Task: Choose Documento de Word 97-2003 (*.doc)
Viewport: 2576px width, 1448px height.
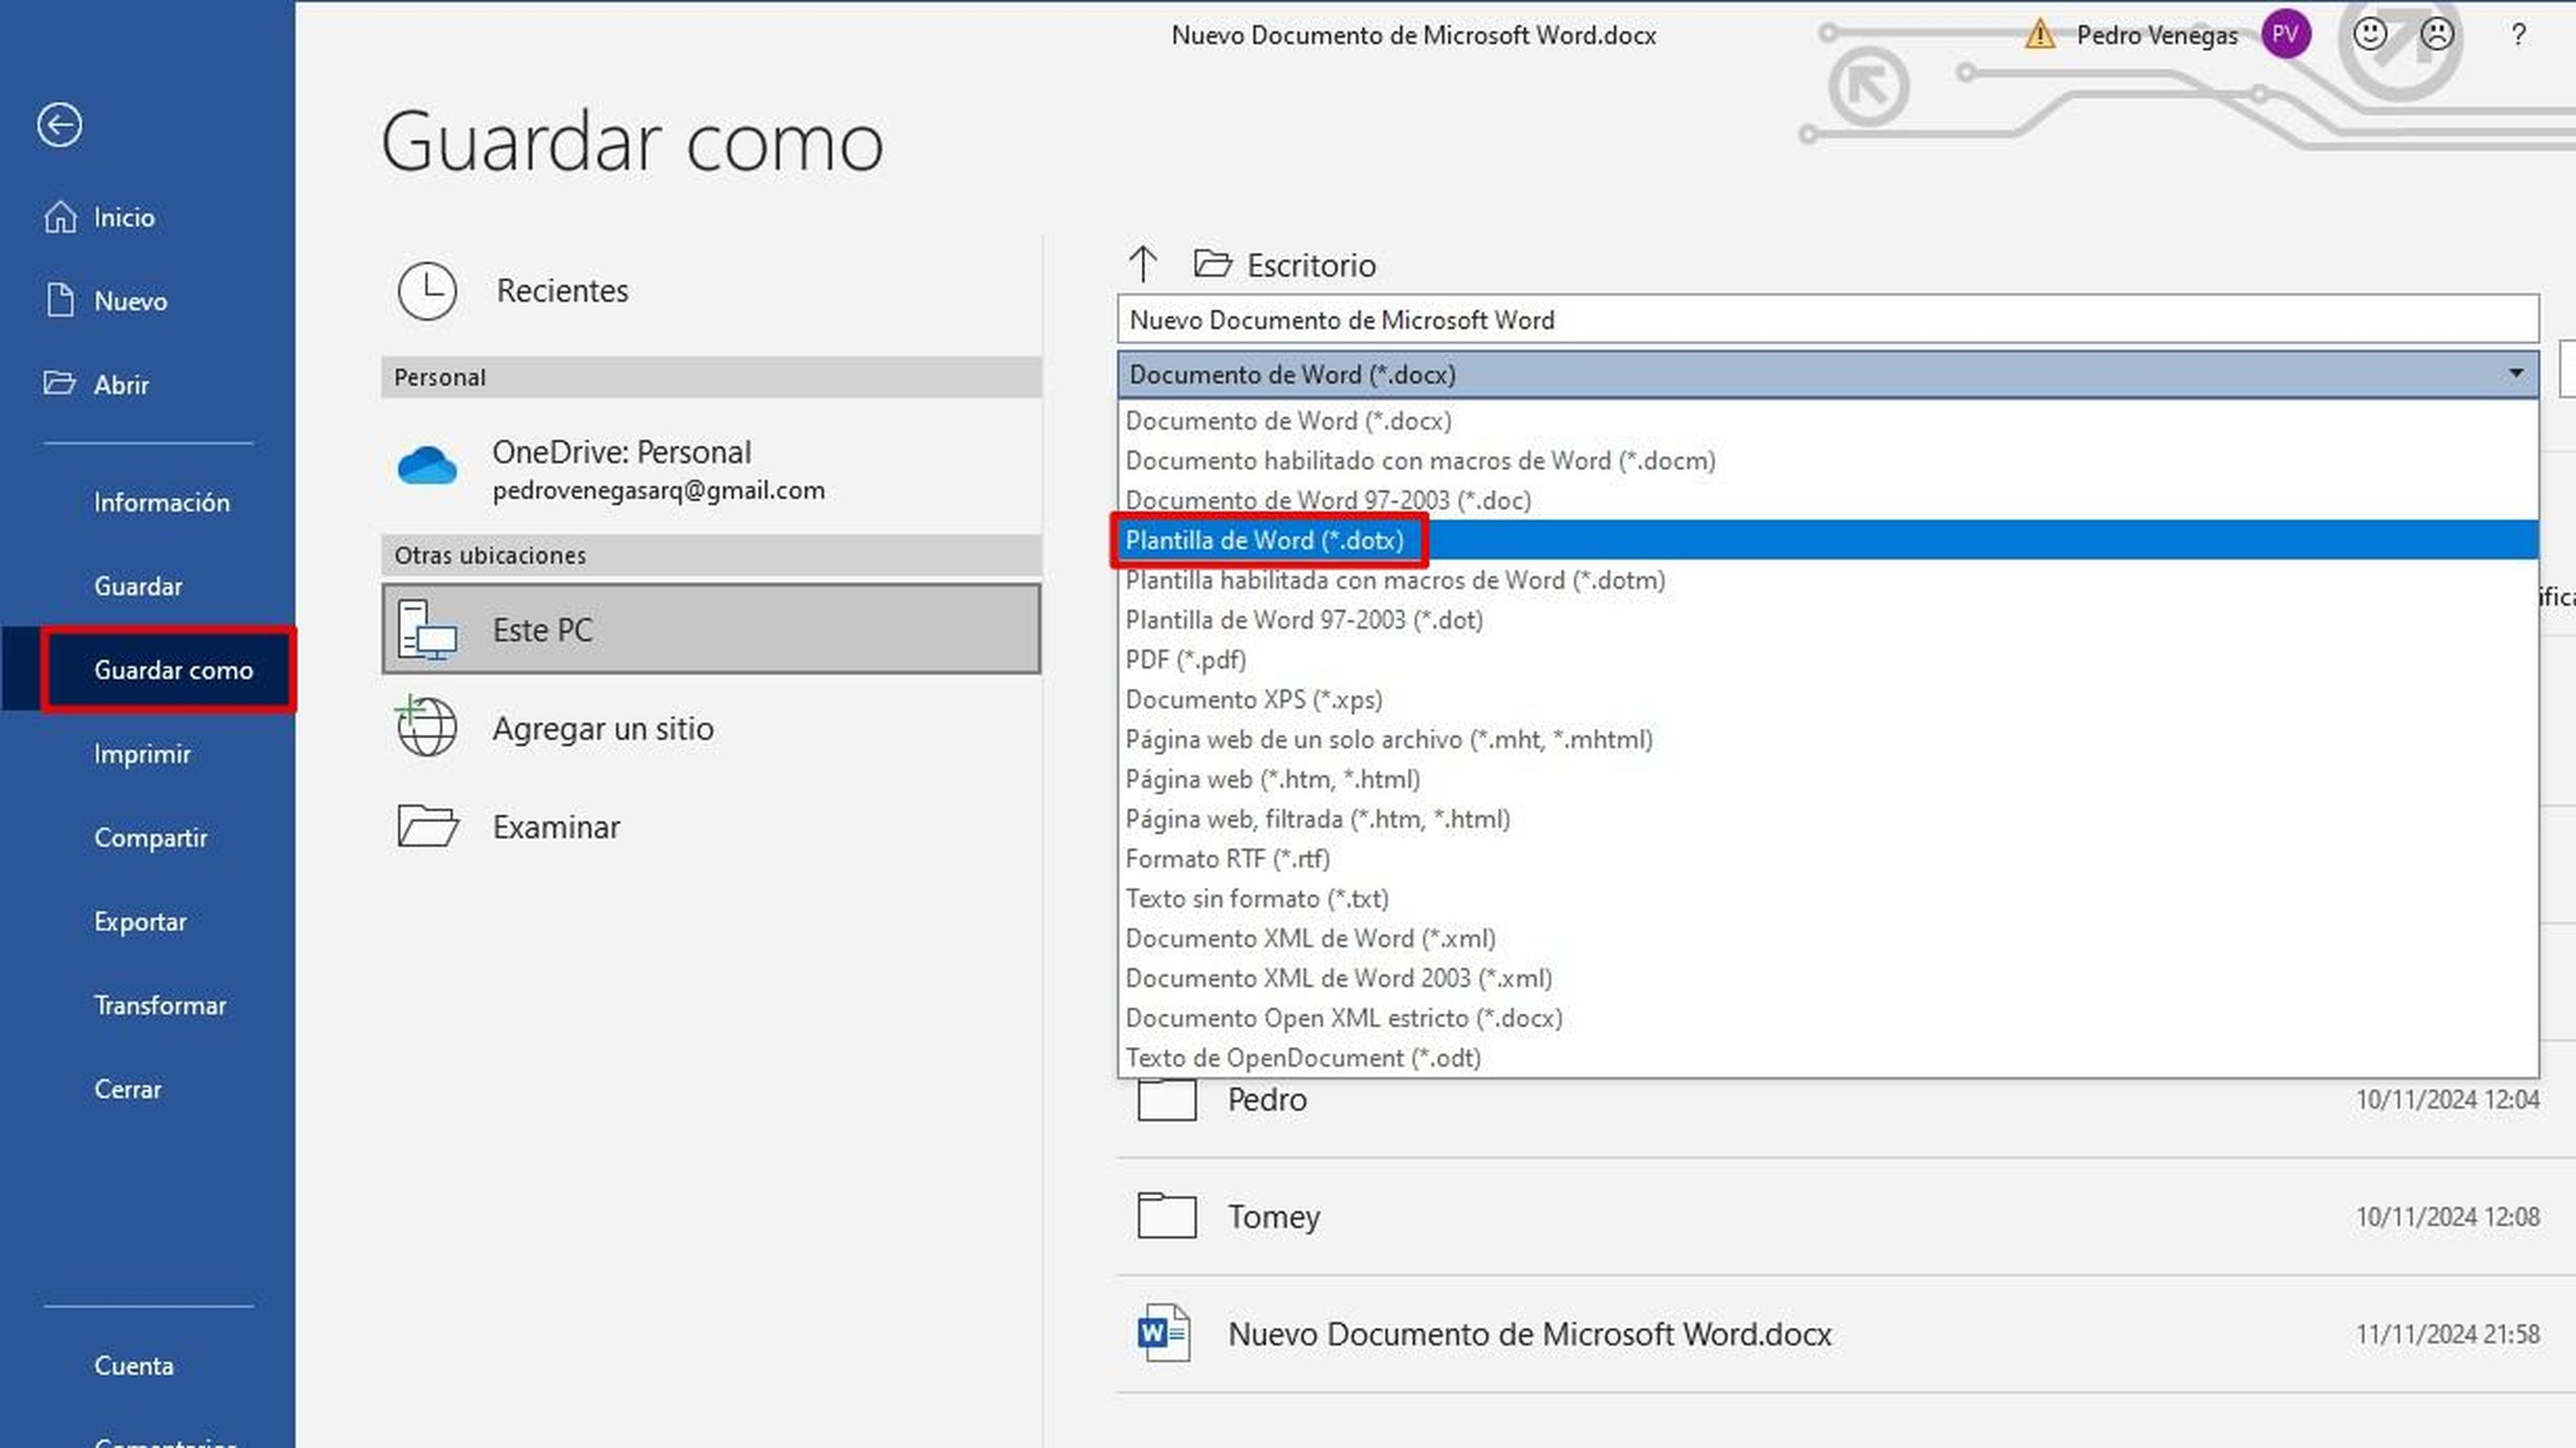Action: (x=1827, y=500)
